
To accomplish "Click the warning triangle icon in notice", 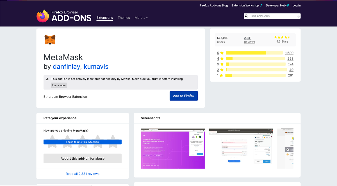I will pyautogui.click(x=47, y=79).
